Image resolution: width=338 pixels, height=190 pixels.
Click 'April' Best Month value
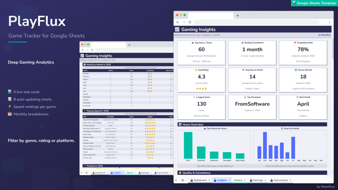tap(303, 104)
